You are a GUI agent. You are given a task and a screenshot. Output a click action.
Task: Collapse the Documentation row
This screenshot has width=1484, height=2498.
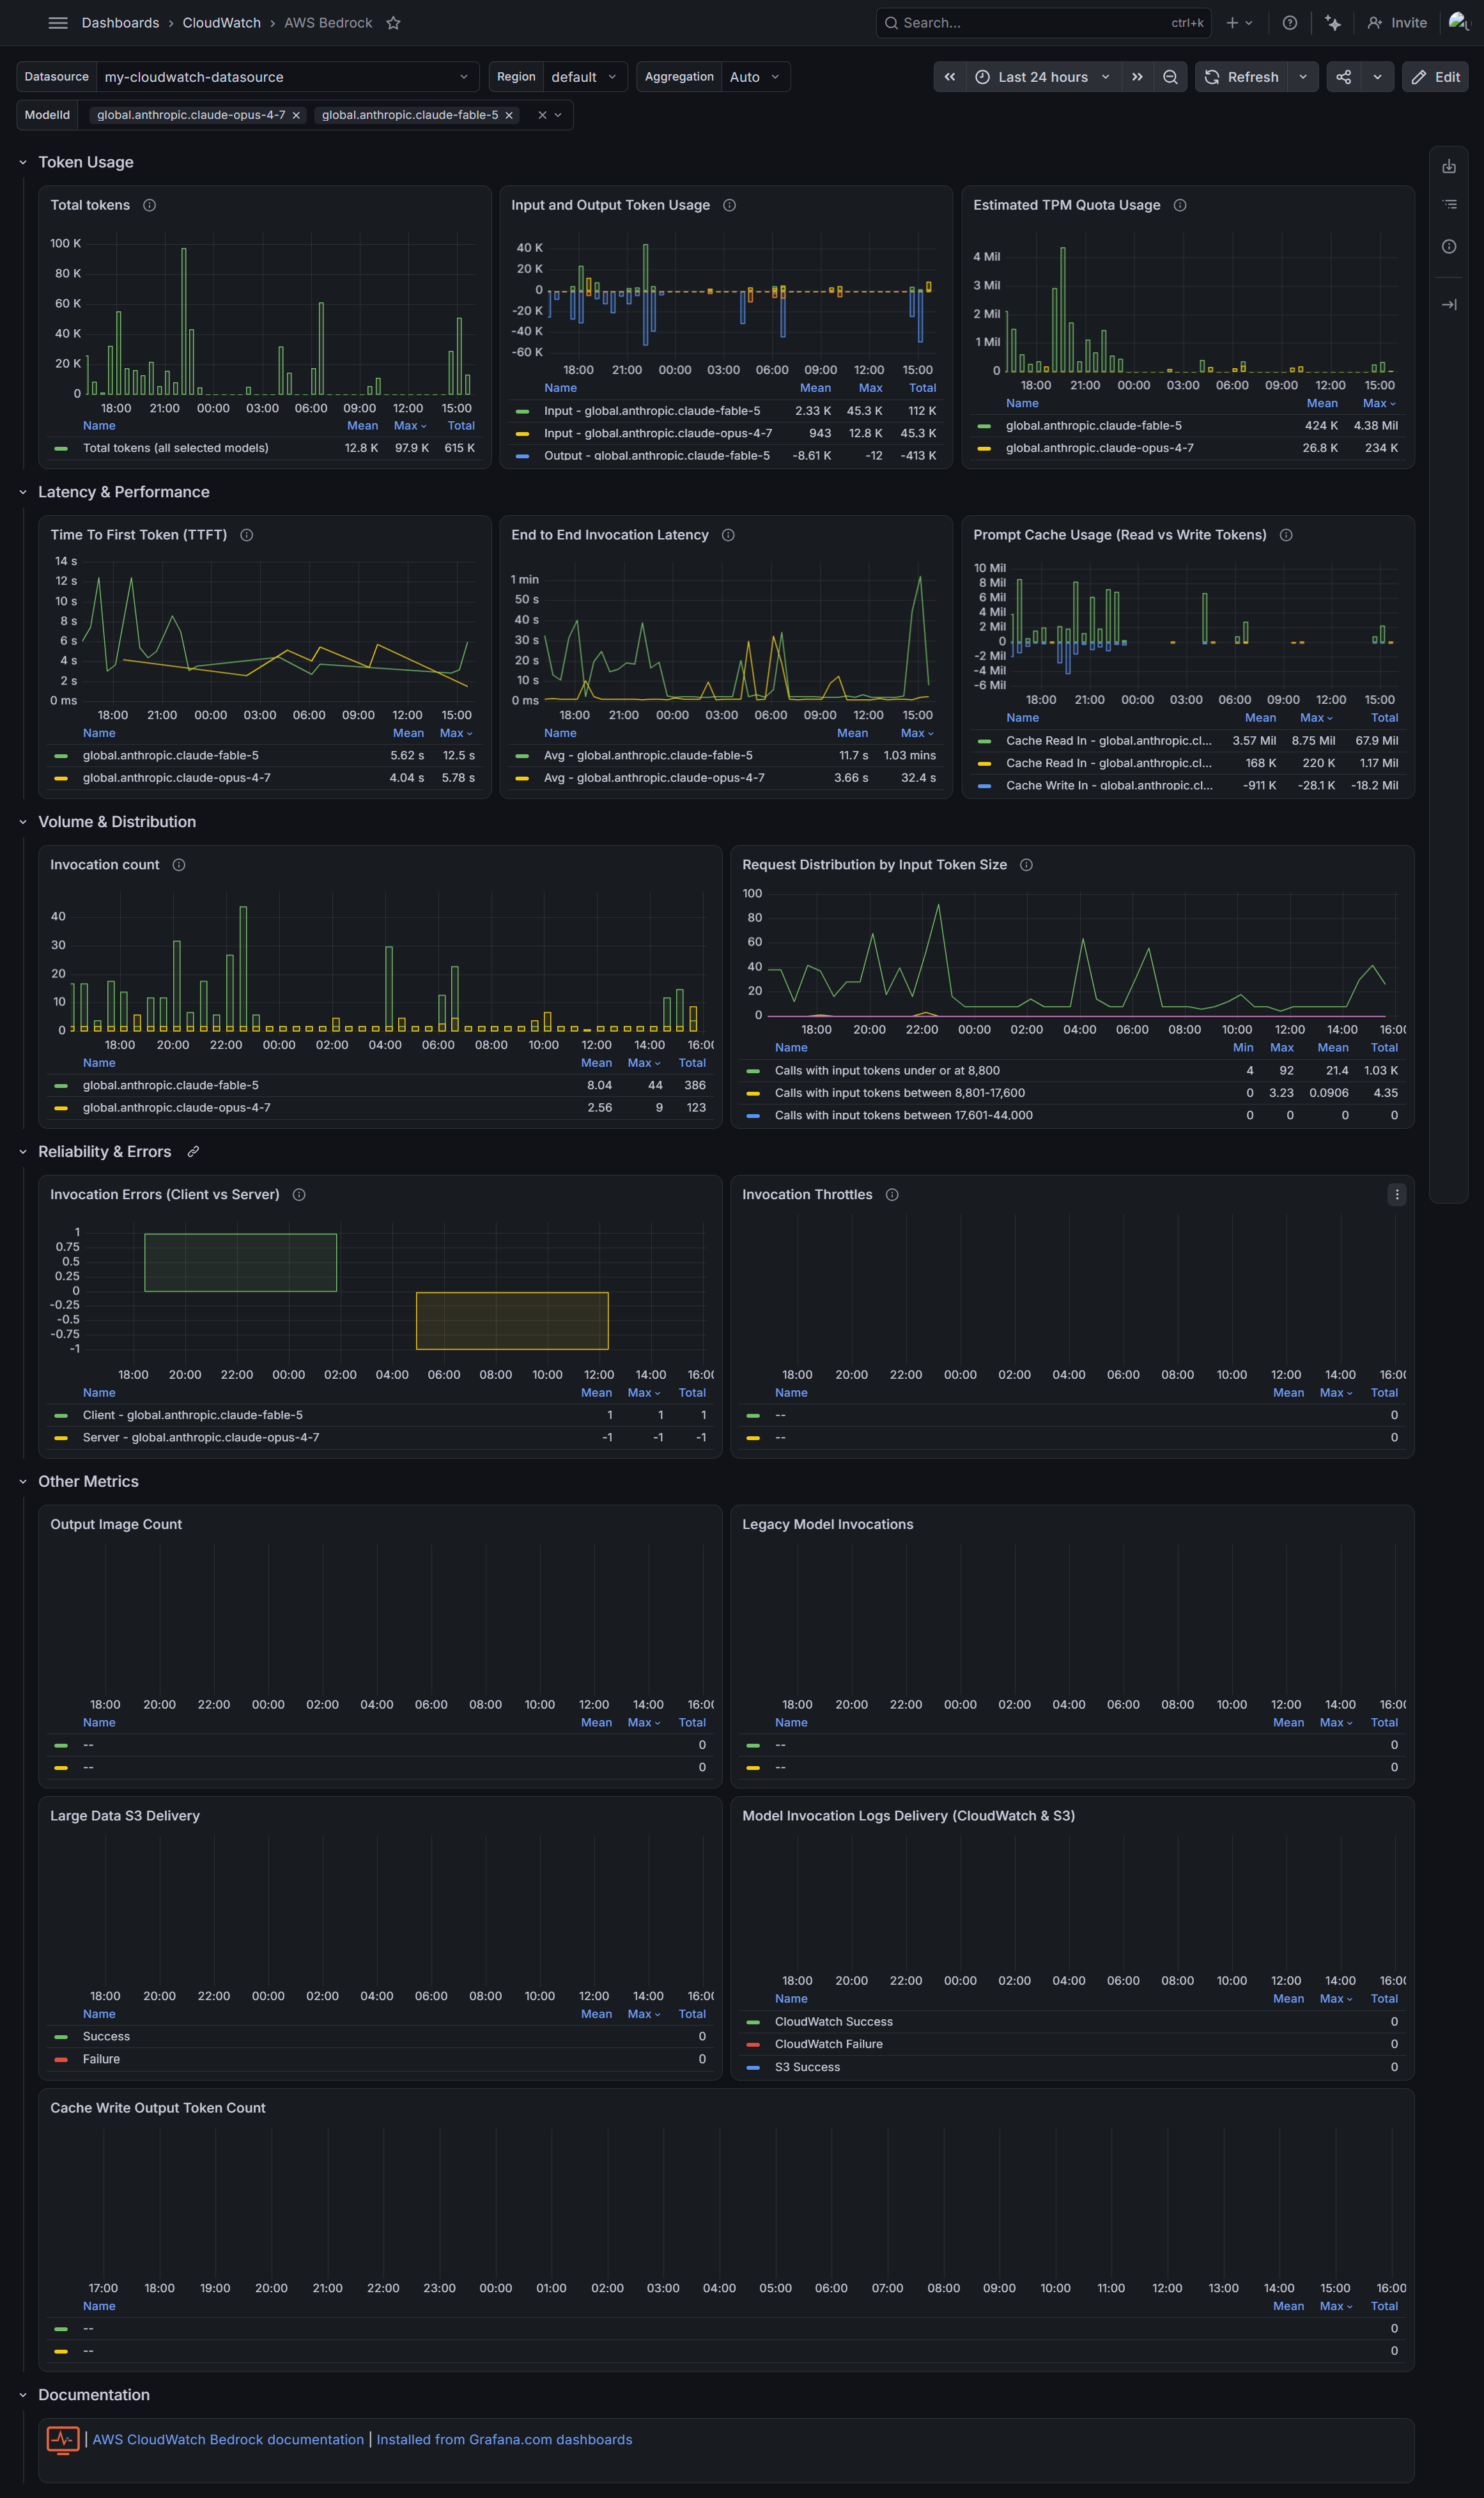pos(23,2395)
